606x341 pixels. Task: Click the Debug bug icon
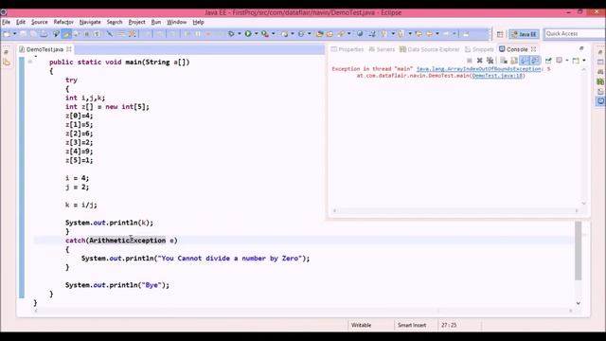[x=231, y=34]
